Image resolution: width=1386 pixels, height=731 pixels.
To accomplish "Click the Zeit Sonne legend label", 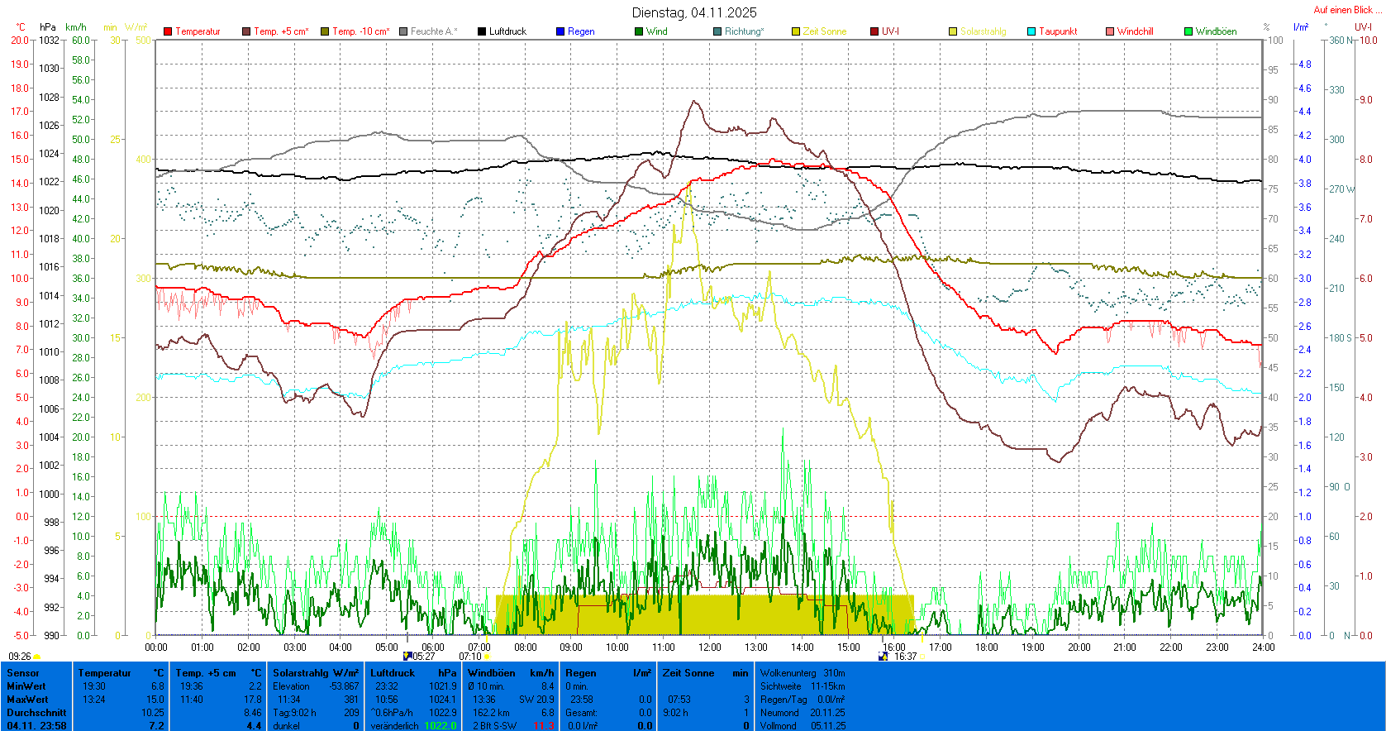I will [824, 31].
